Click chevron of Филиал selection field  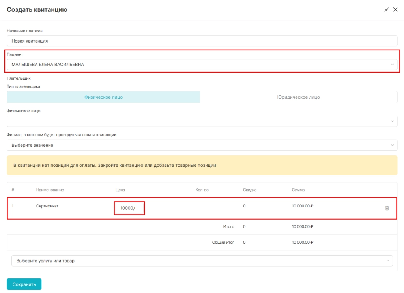(x=392, y=145)
